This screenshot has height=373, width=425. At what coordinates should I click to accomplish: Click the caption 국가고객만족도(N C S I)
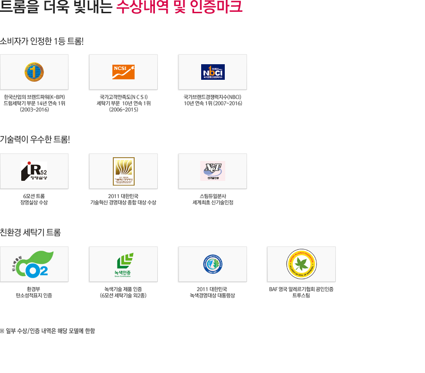(x=124, y=97)
